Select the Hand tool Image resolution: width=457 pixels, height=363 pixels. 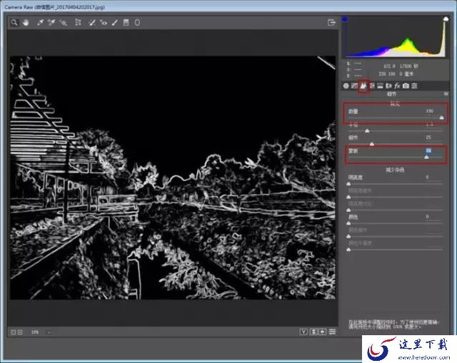click(25, 23)
